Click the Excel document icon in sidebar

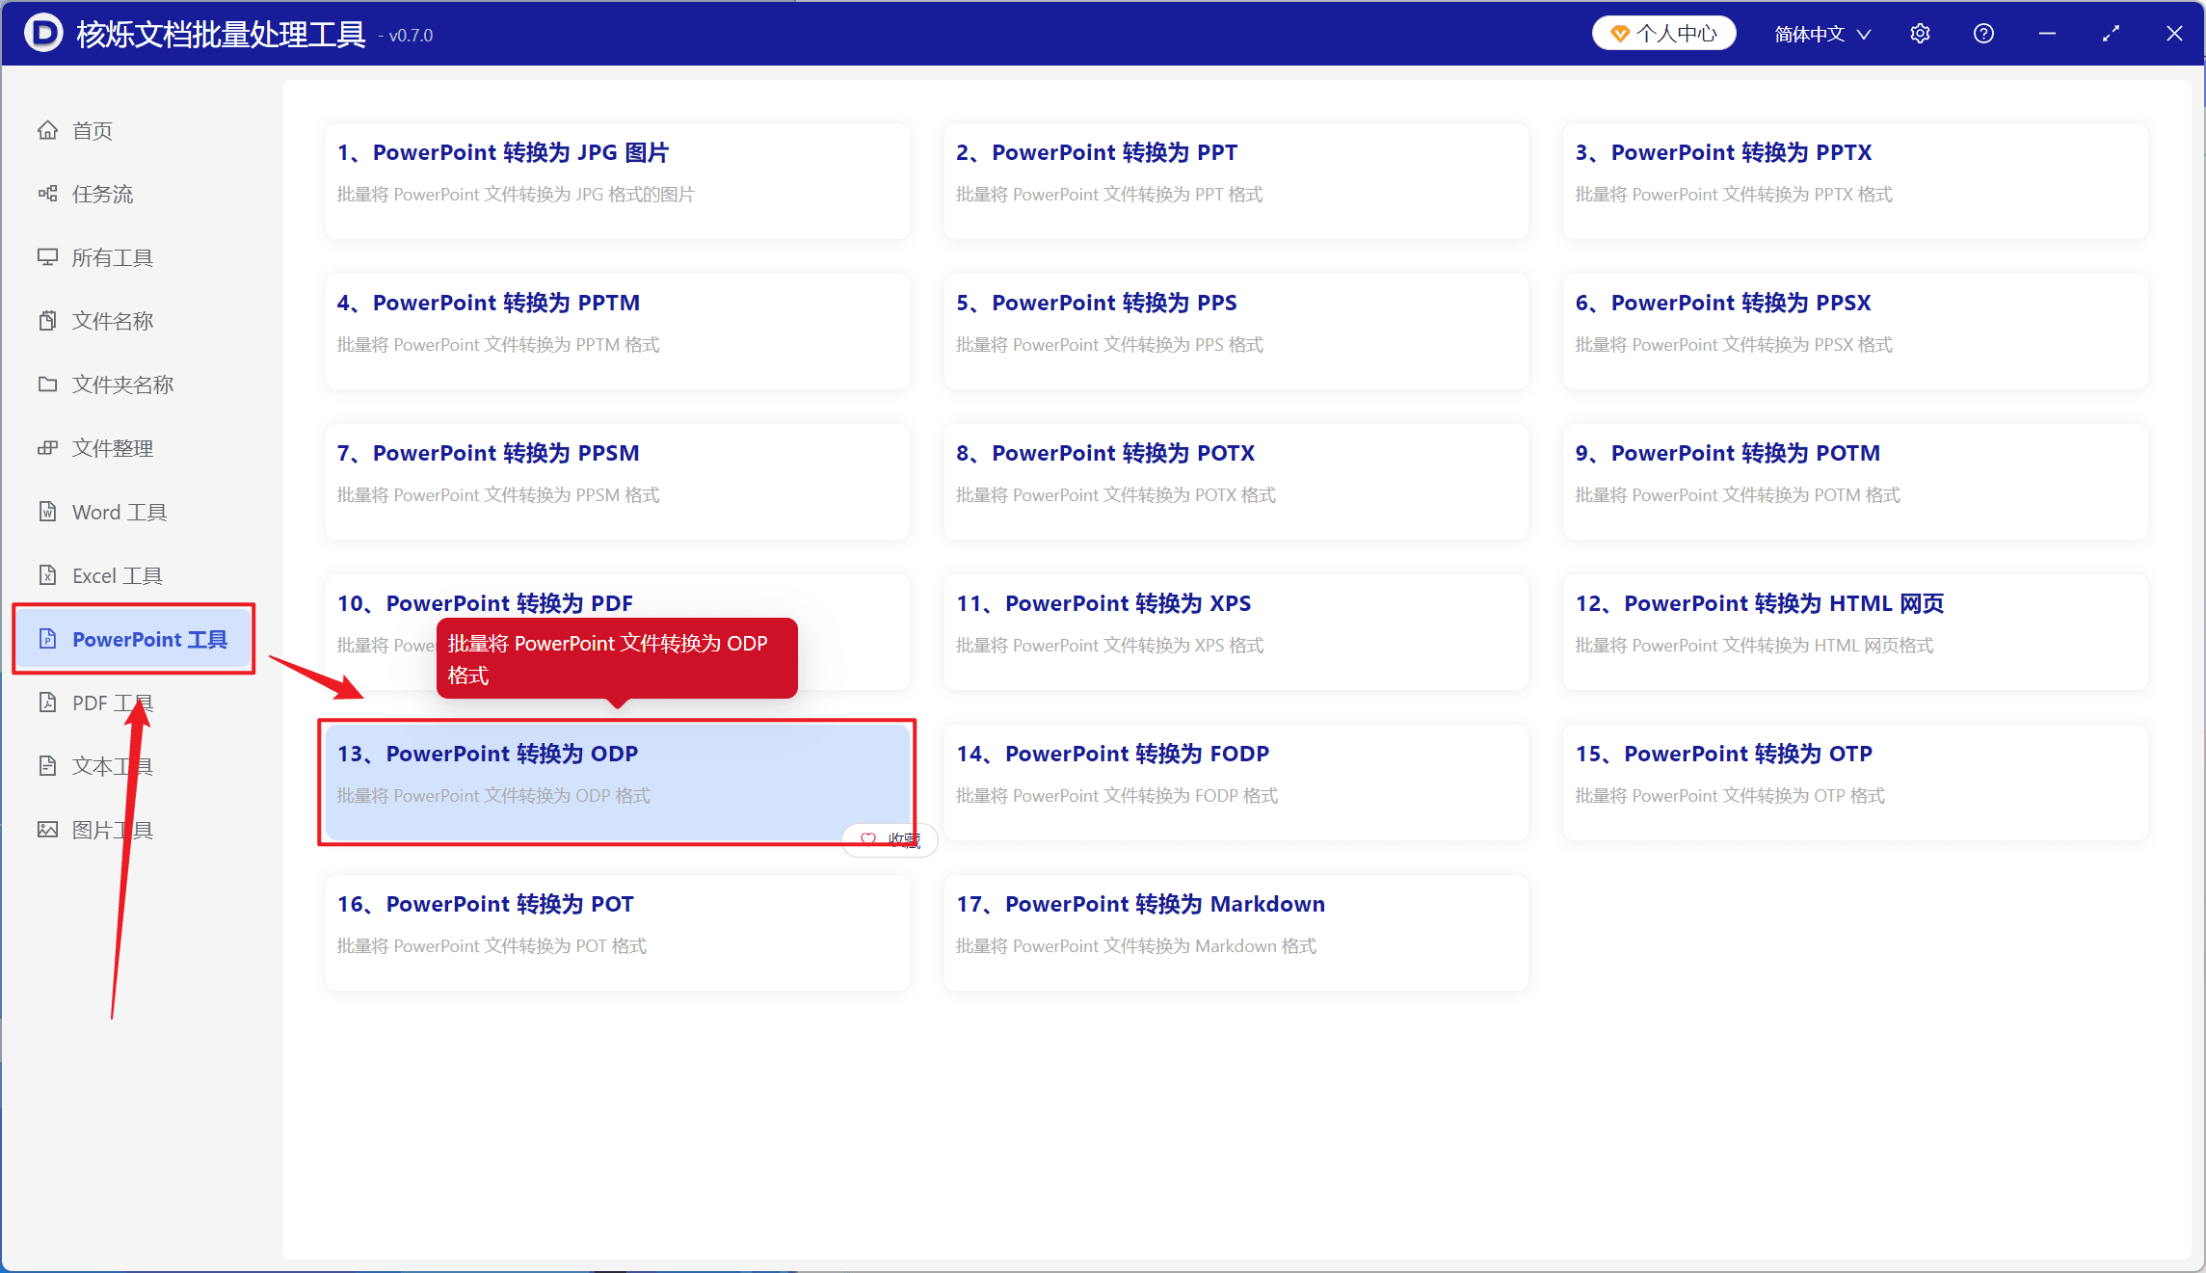pos(47,575)
